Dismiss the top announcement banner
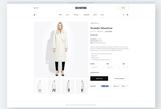161x109 pixels. click(128, 3)
